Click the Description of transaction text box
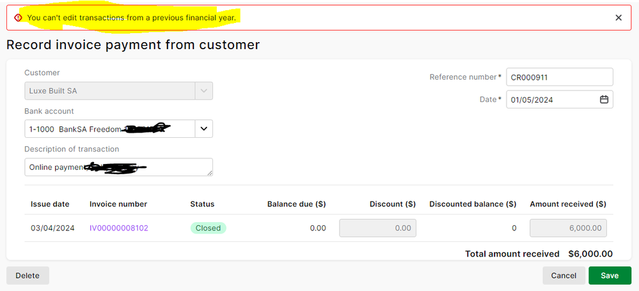The height and width of the screenshot is (291, 639). [118, 167]
